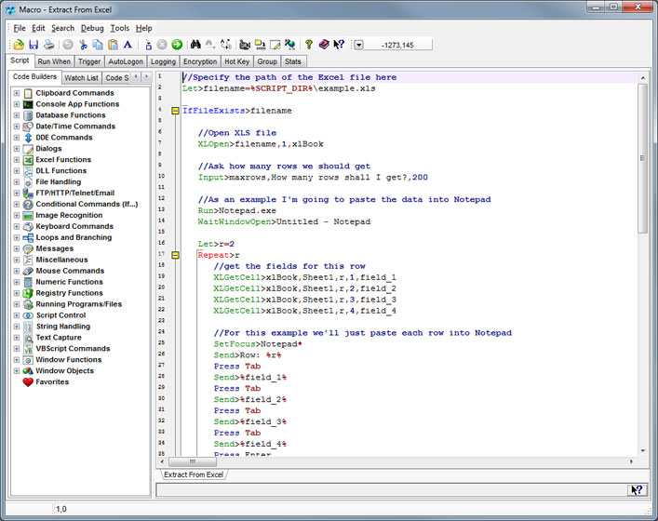Switch to the Group tab
The image size is (658, 521).
click(267, 61)
